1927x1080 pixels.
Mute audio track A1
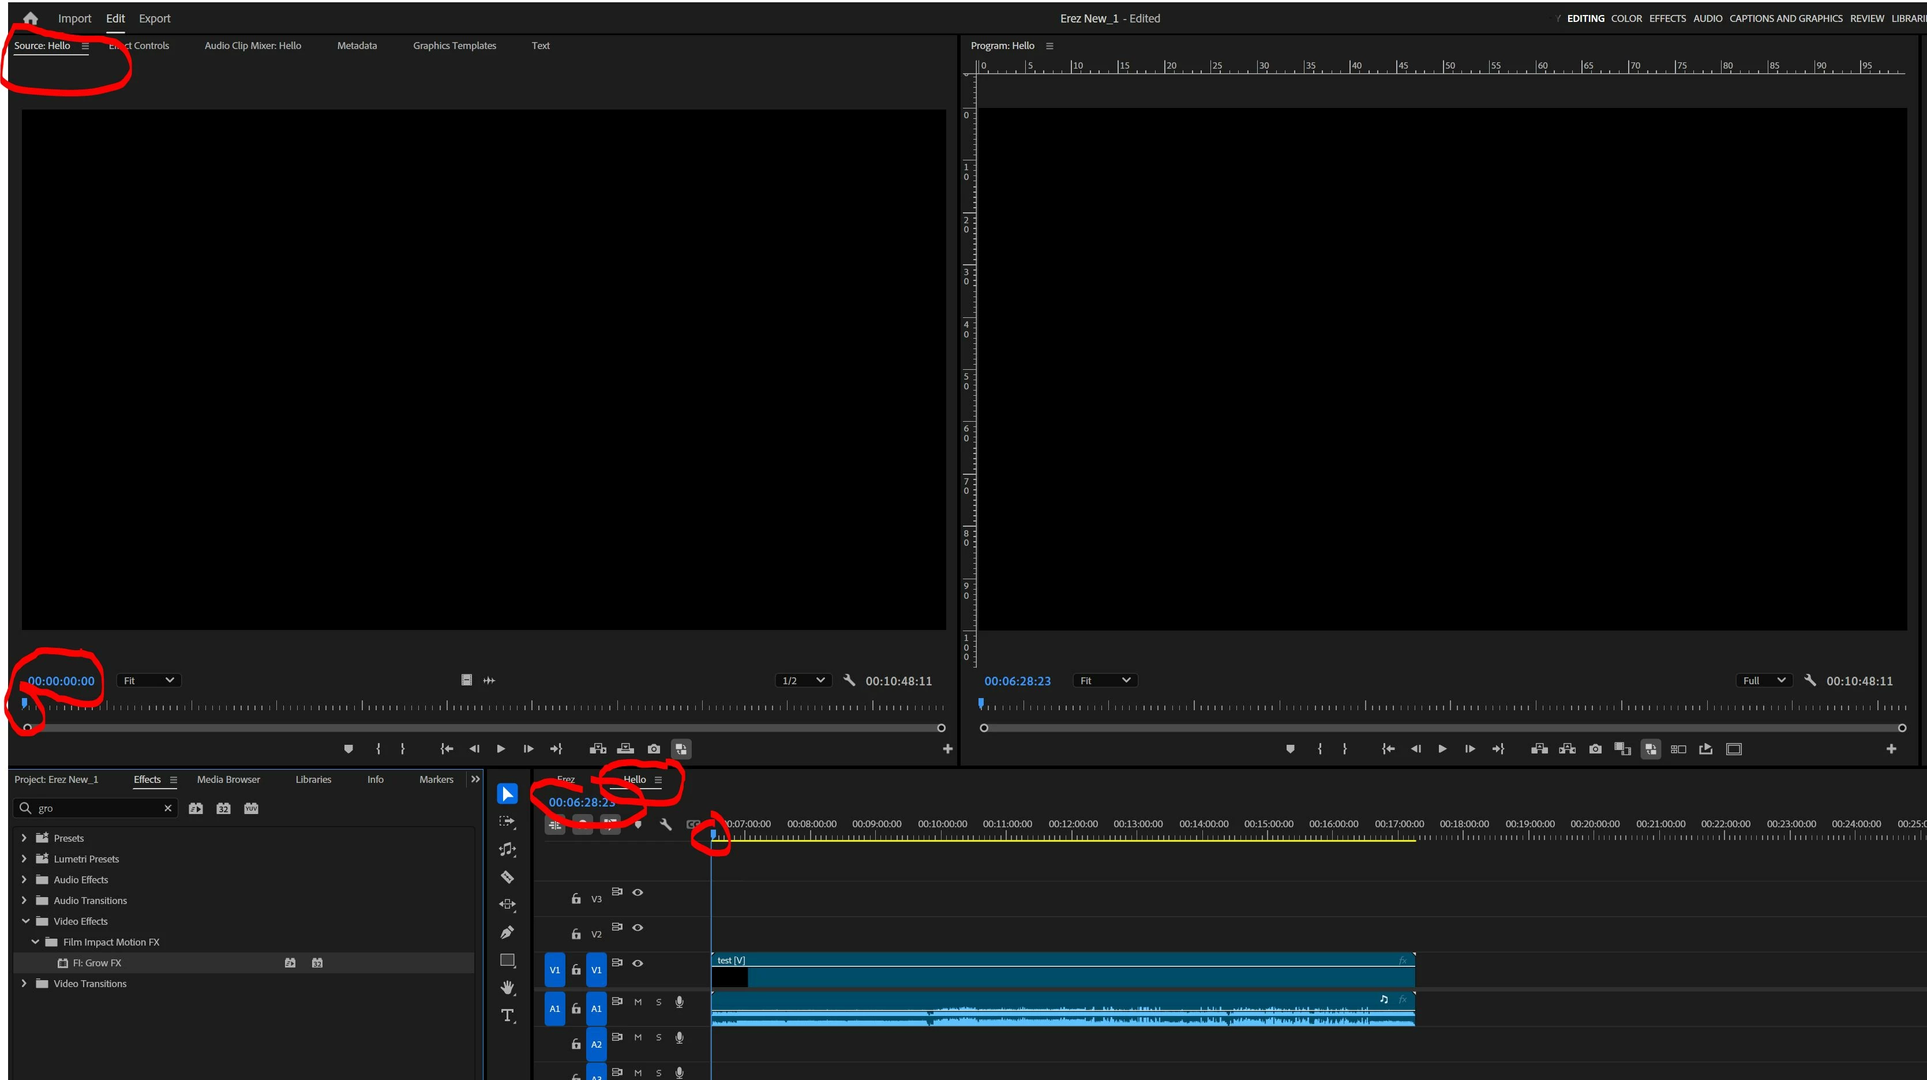coord(638,1002)
